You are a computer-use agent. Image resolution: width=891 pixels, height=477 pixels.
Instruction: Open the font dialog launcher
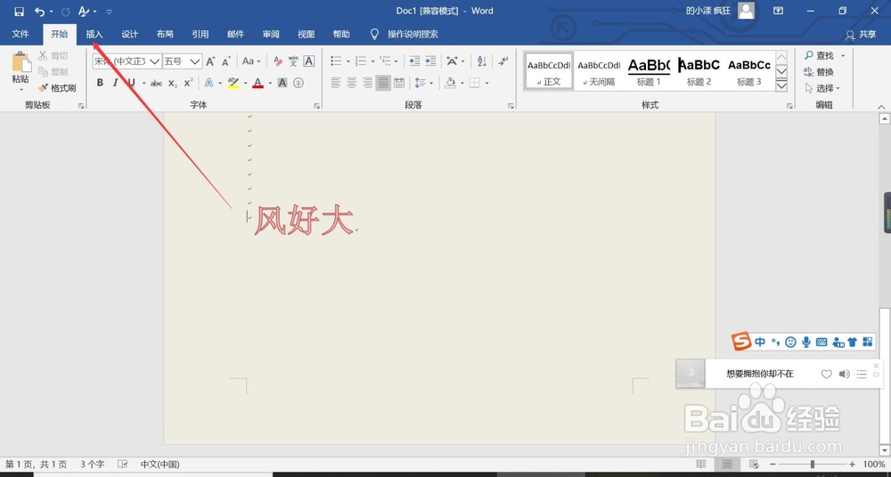point(316,106)
